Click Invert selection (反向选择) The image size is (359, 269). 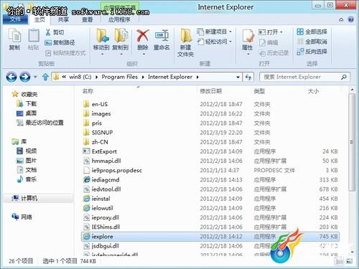click(312, 52)
